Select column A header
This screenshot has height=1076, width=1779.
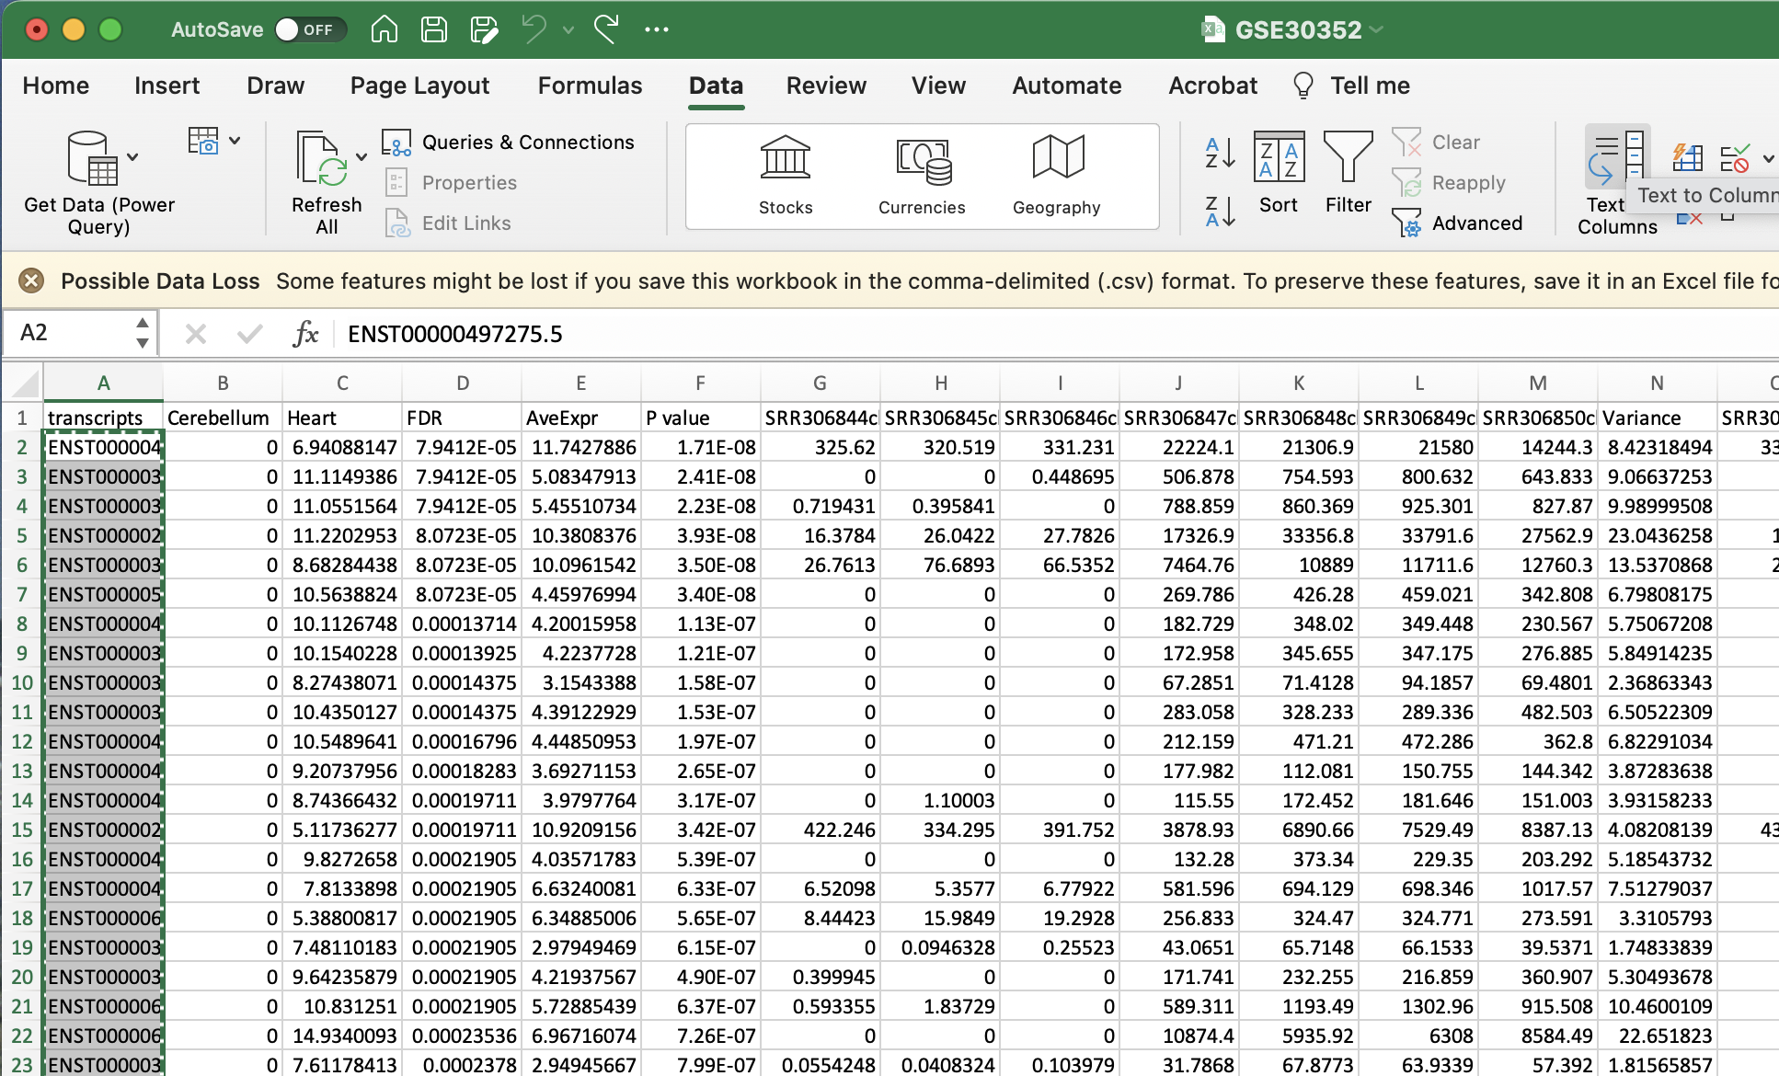(x=103, y=383)
